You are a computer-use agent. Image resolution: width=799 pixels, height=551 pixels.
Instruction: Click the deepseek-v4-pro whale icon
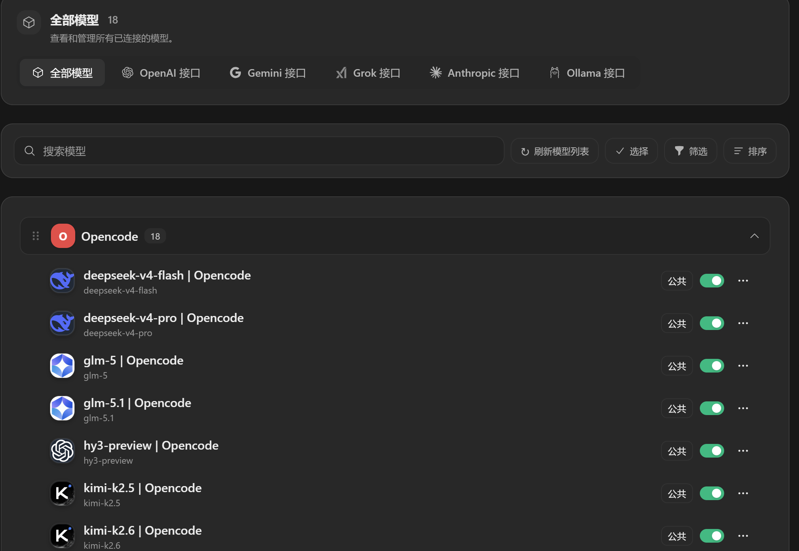pos(62,323)
